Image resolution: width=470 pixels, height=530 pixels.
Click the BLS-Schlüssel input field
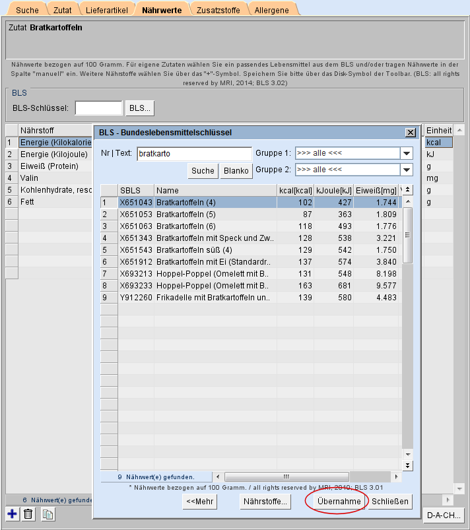(x=98, y=108)
